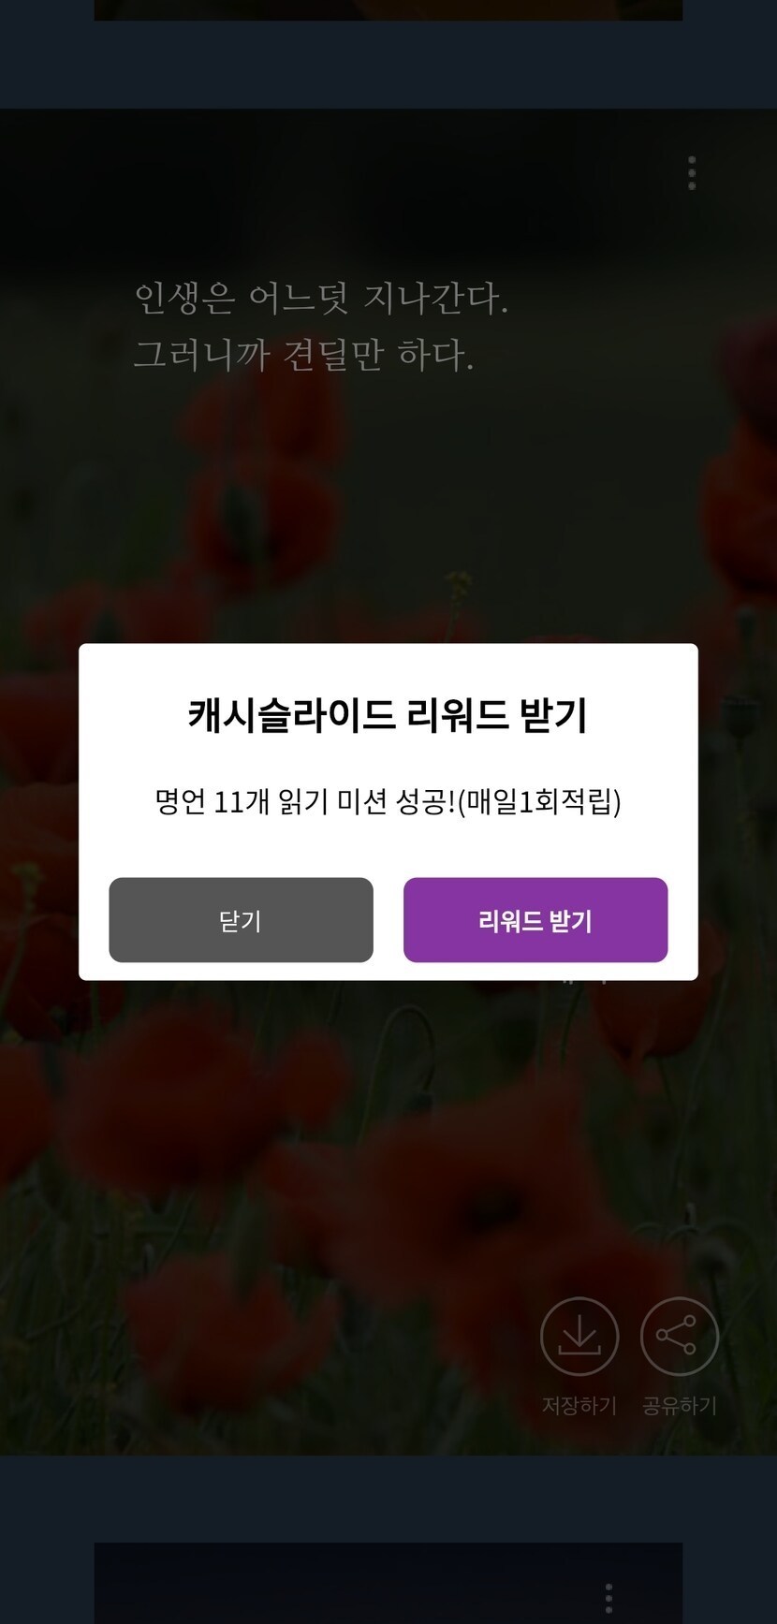This screenshot has height=1624, width=777.
Task: Click the 공유하기 text label
Action: pos(680,1406)
